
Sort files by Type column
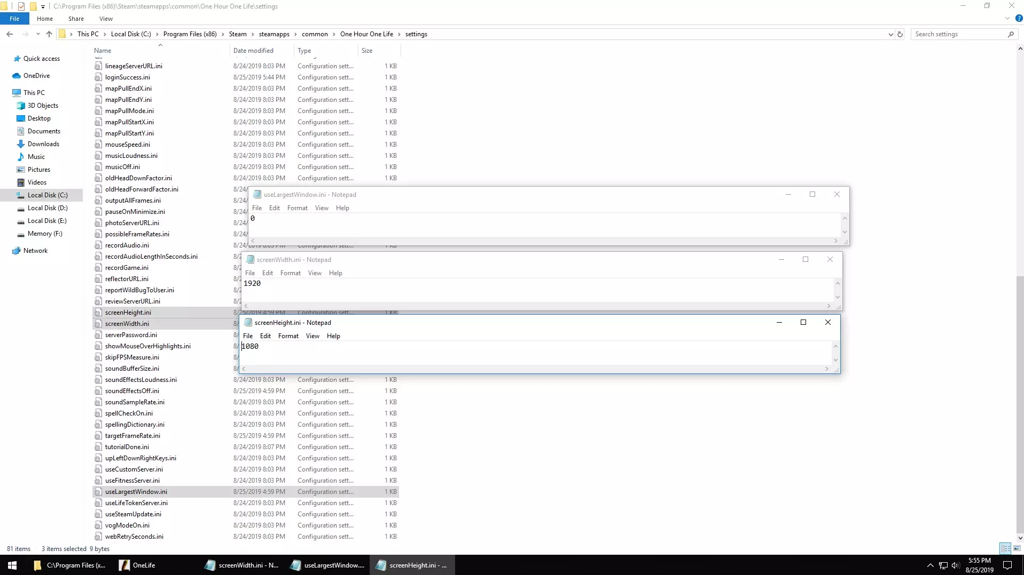pos(326,51)
